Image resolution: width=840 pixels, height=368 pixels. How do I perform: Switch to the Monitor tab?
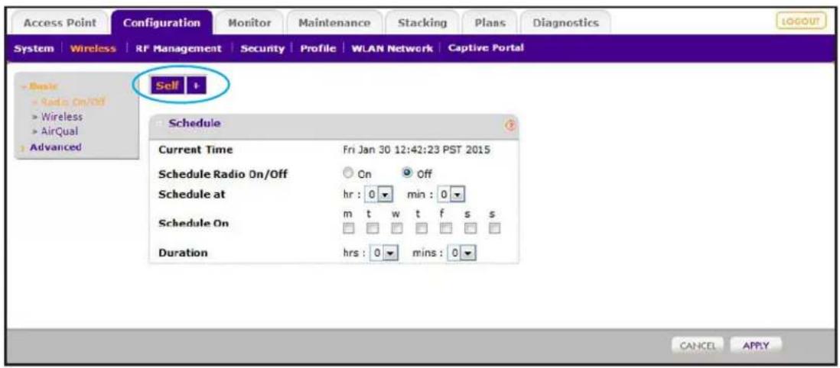(x=249, y=23)
